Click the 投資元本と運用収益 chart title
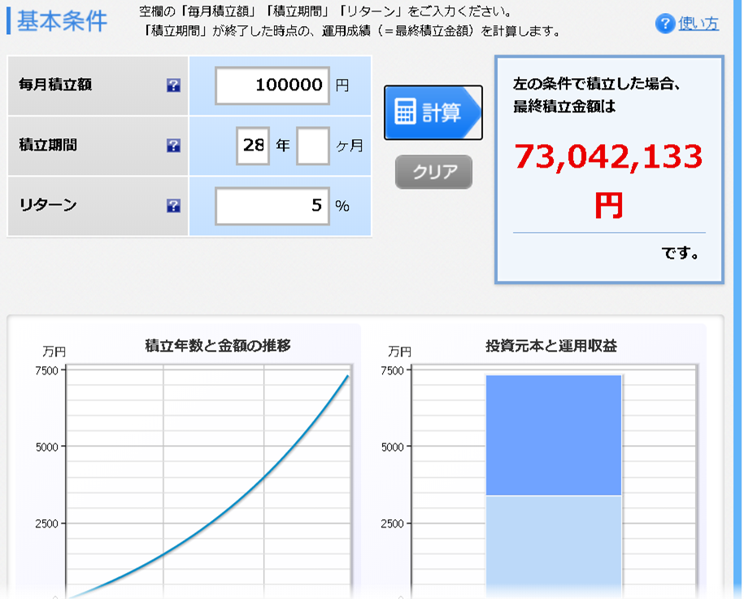 (550, 345)
